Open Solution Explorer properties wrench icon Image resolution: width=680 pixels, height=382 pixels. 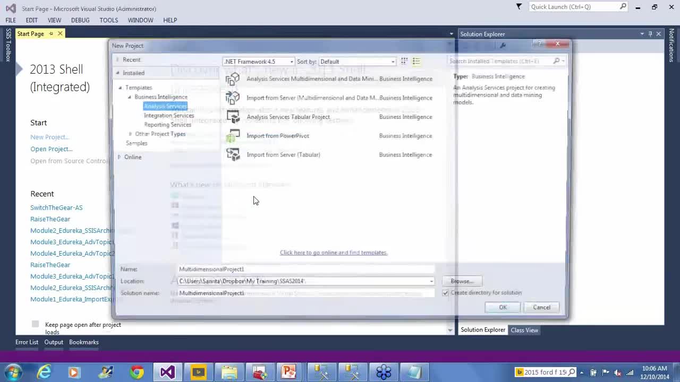pos(503,46)
